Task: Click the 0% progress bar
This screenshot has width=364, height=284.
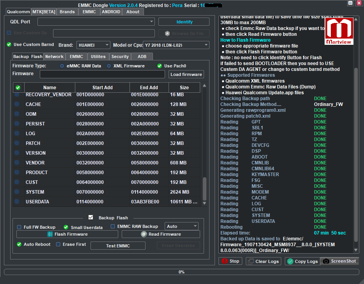Action: pos(181,272)
